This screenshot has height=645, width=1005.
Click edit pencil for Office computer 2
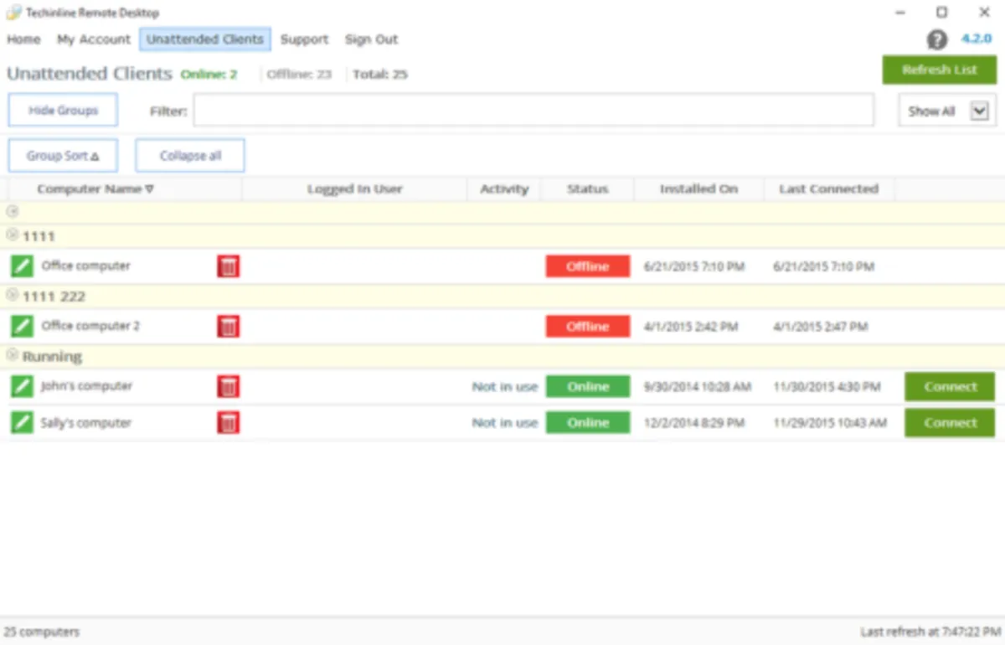pyautogui.click(x=22, y=326)
